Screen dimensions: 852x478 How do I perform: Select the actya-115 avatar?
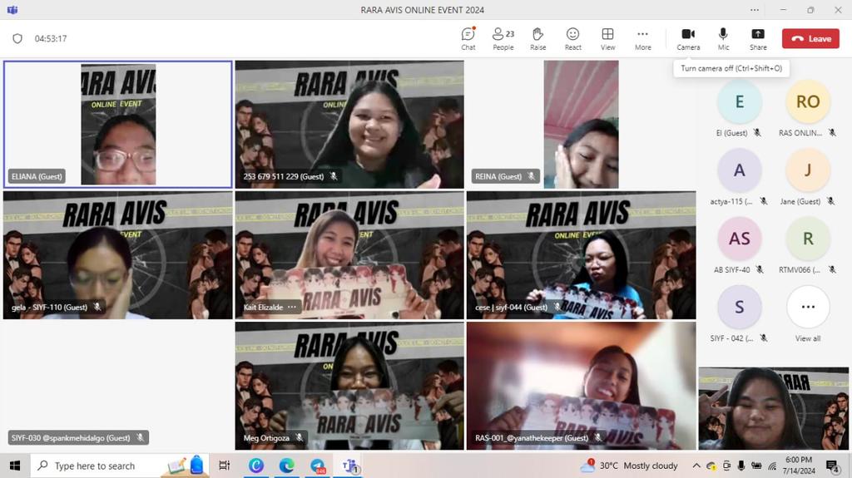tap(739, 170)
